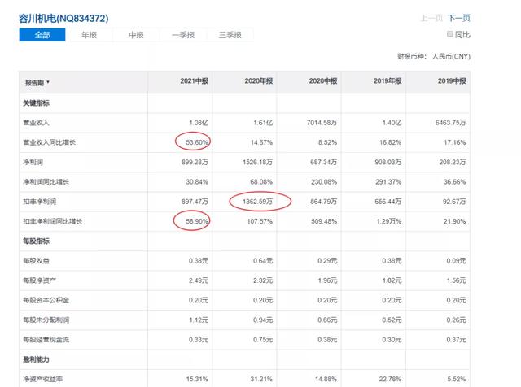Click the 6463.75万 revenue value

coord(450,123)
